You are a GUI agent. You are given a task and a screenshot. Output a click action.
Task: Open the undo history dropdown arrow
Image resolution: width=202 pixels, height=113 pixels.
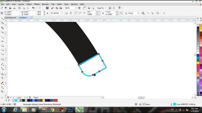(x=36, y=8)
